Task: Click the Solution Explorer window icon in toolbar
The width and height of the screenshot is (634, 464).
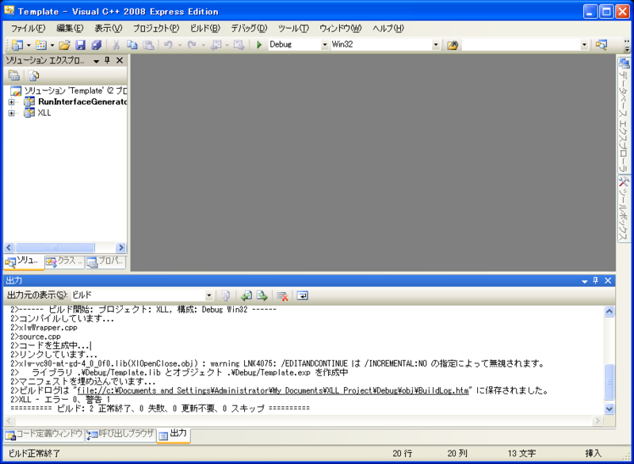Action: [x=602, y=45]
